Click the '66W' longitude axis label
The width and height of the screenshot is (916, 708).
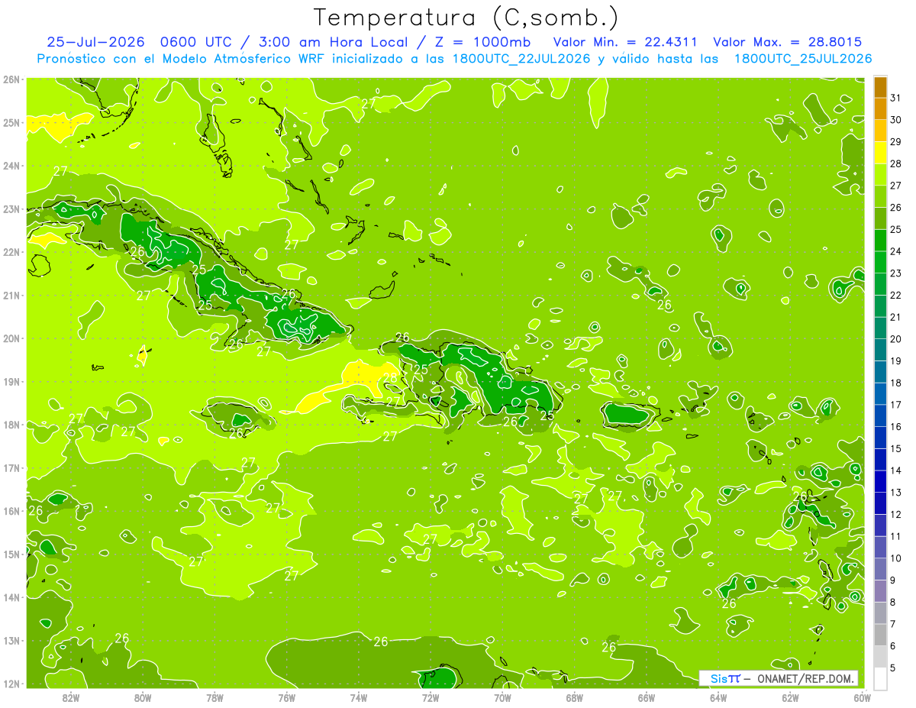(646, 697)
